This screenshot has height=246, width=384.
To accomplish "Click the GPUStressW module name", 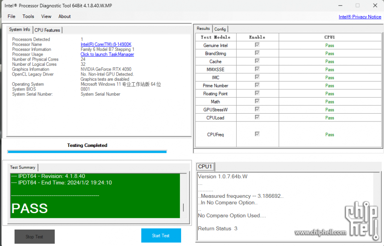I will pos(216,110).
